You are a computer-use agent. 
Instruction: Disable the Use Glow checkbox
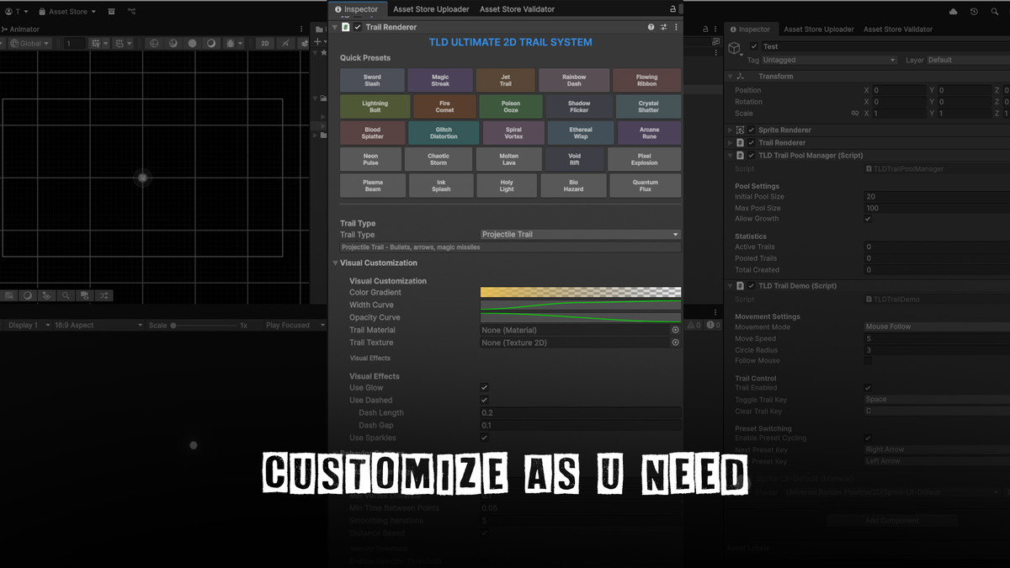(484, 388)
